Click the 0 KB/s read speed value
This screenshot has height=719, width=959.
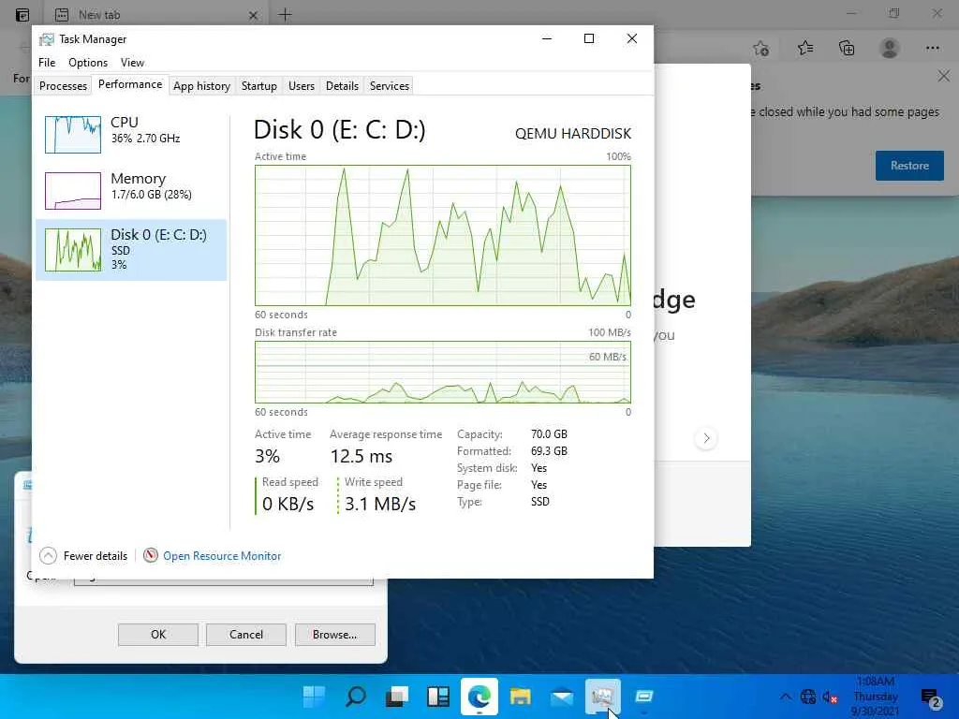point(288,504)
